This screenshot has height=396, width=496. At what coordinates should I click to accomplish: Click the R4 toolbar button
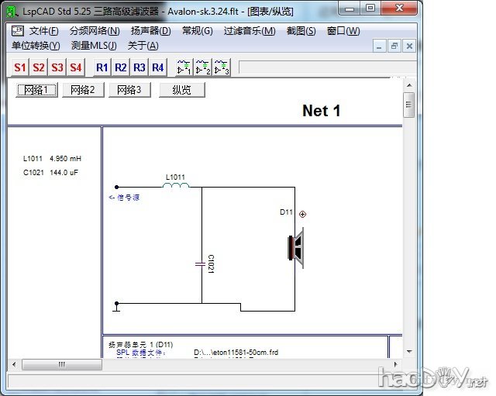click(158, 67)
